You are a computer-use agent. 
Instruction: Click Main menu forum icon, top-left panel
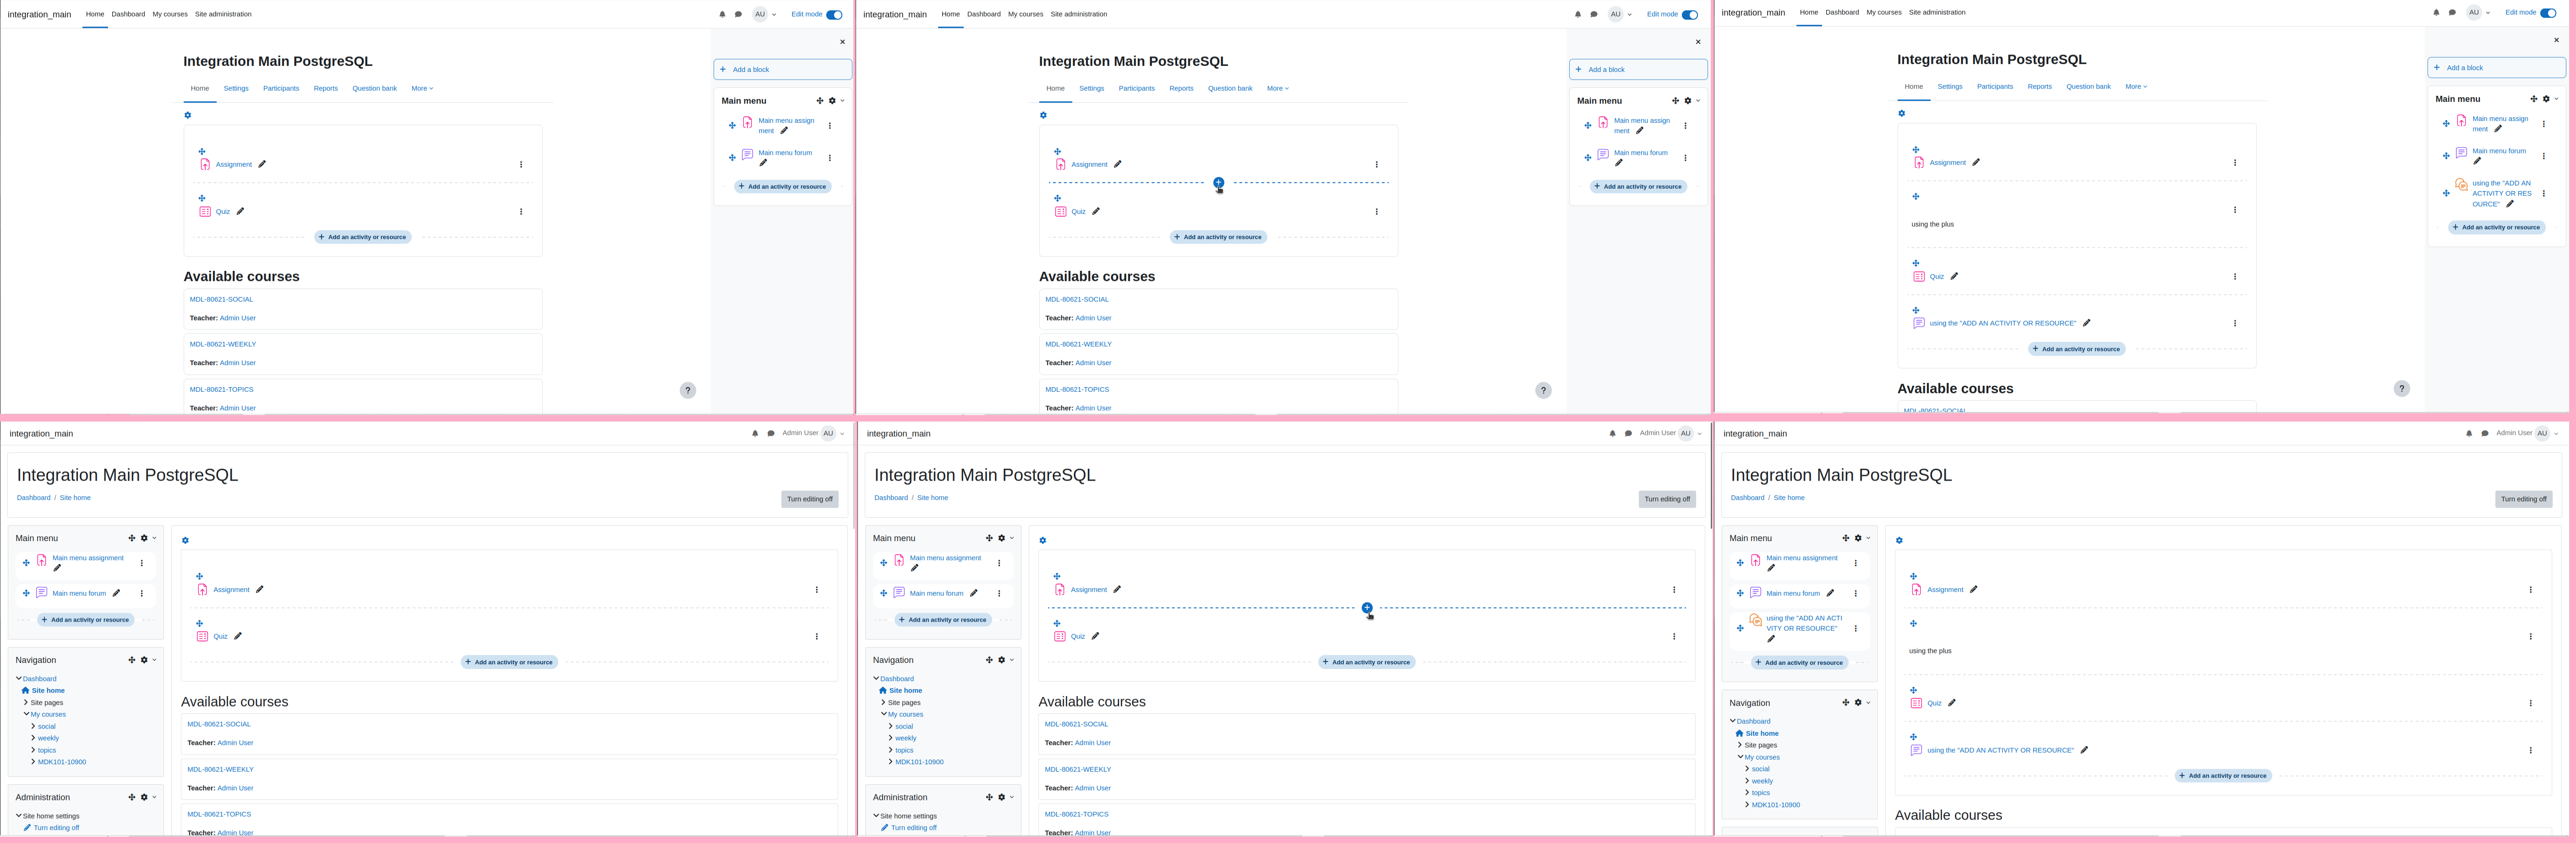[x=747, y=155]
